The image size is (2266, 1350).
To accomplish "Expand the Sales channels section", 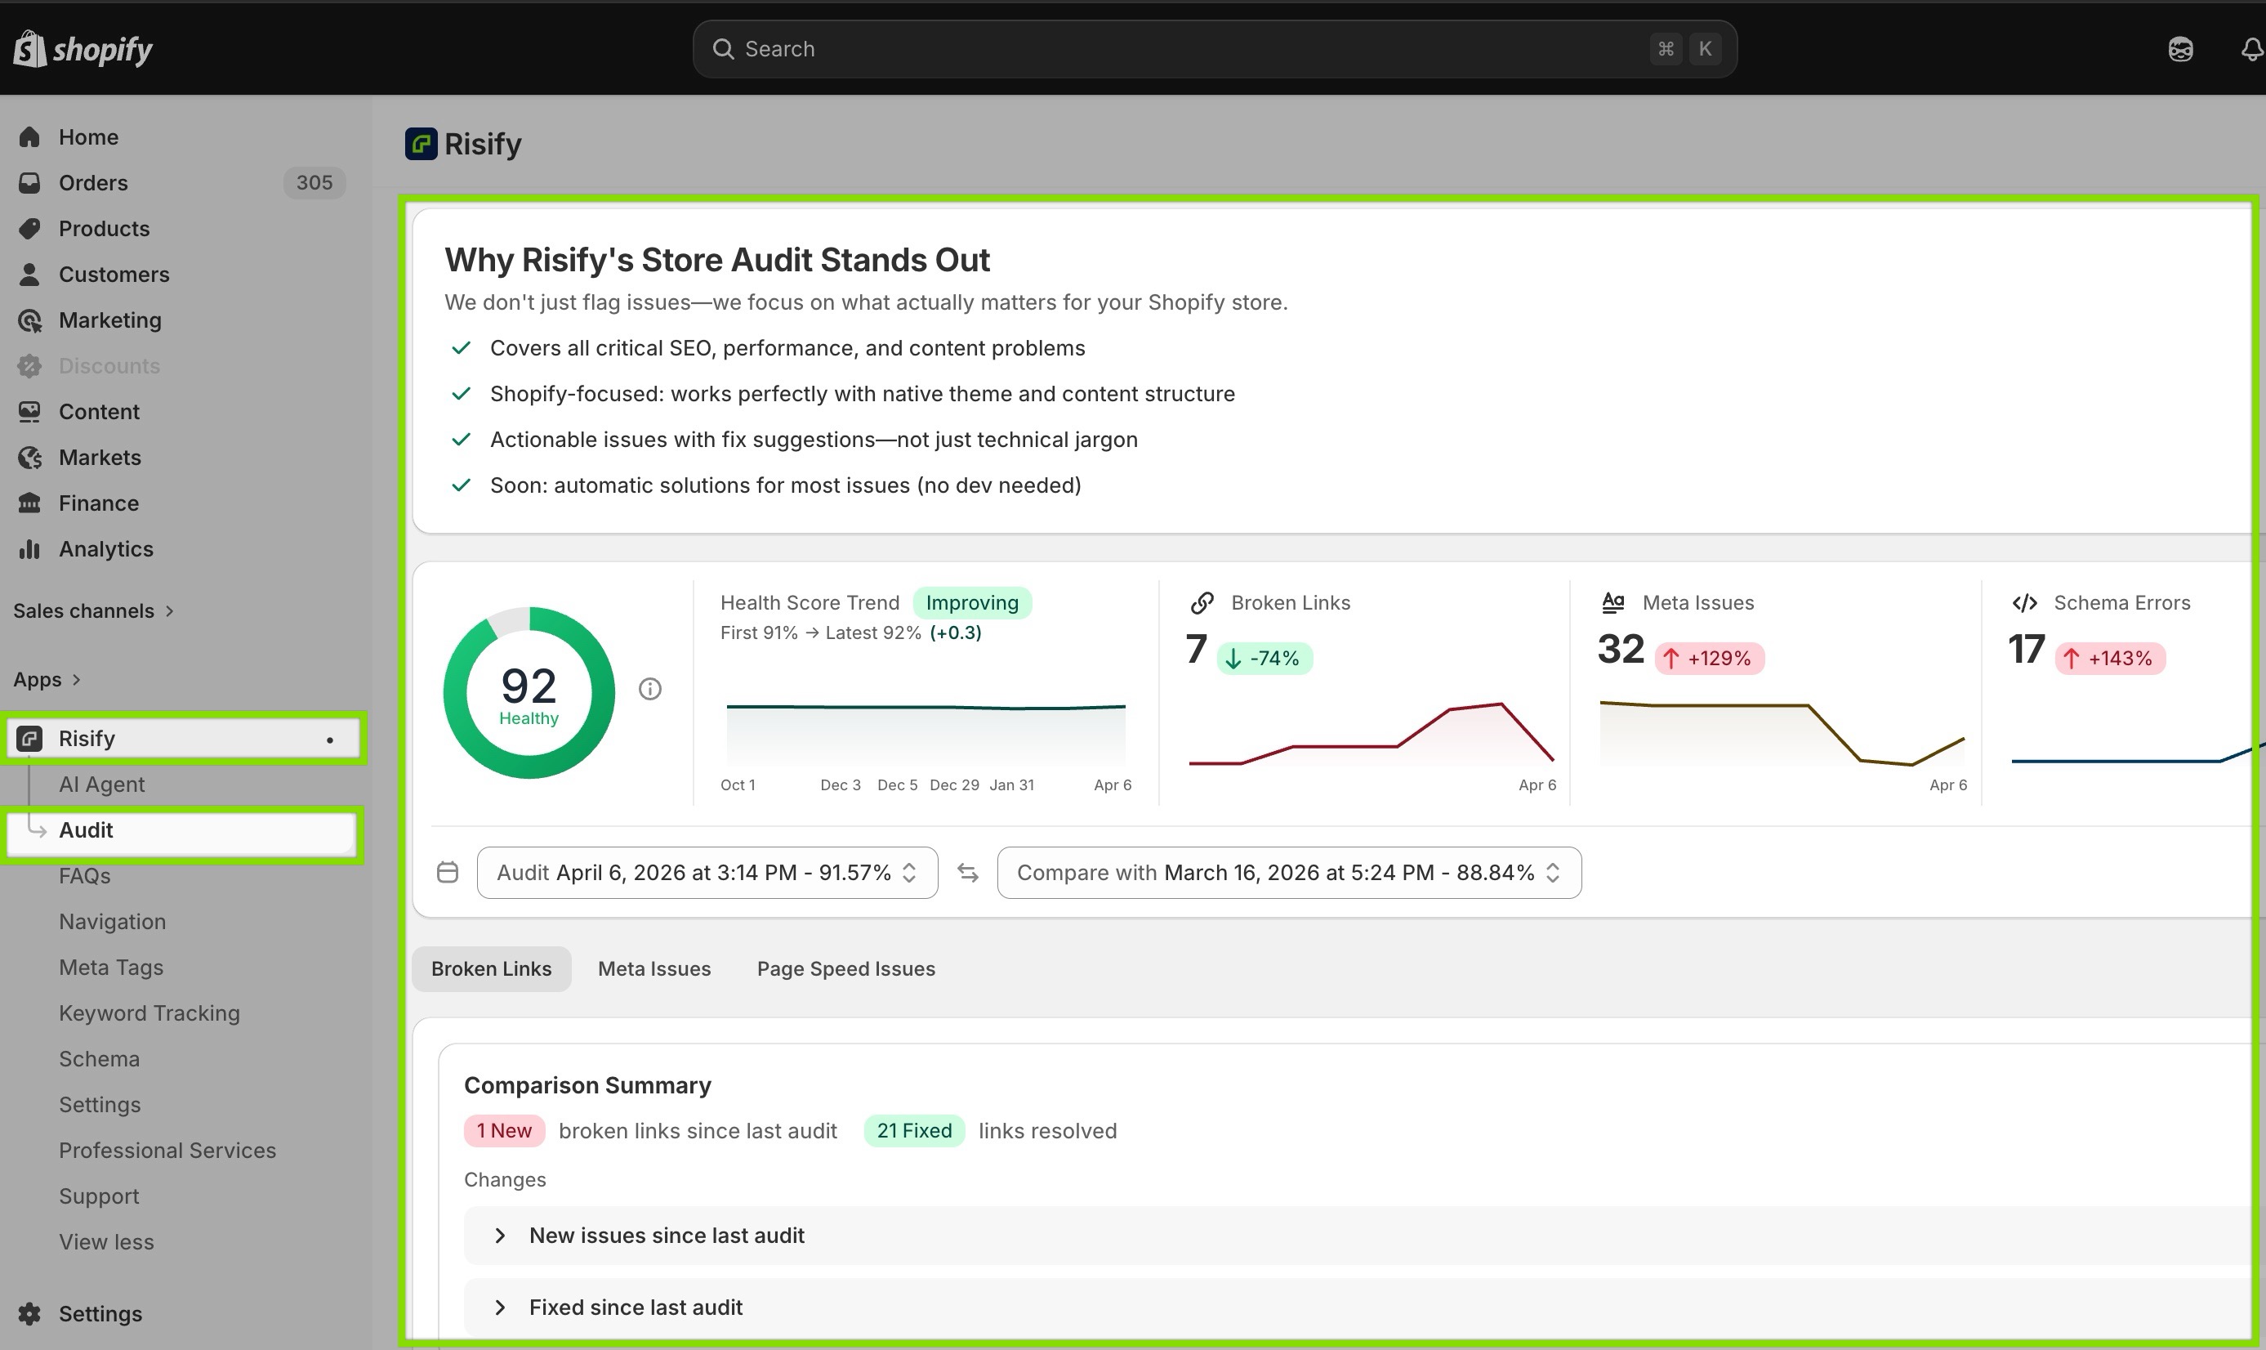I will pos(94,611).
